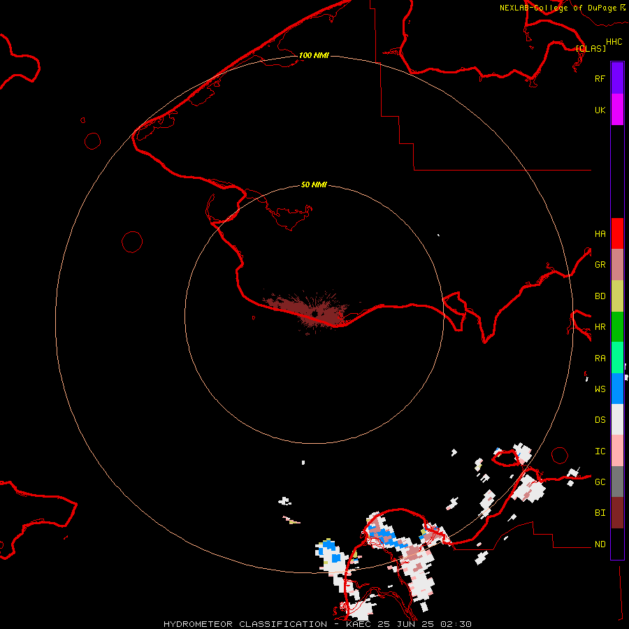Click the "50 NMI" range ring label
Image resolution: width=629 pixels, height=629 pixels.
314,185
